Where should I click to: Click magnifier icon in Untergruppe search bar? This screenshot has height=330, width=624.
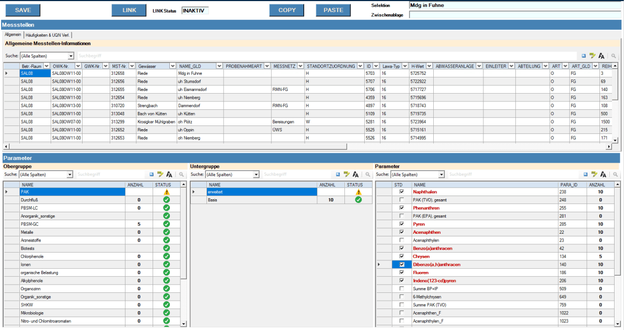point(368,175)
